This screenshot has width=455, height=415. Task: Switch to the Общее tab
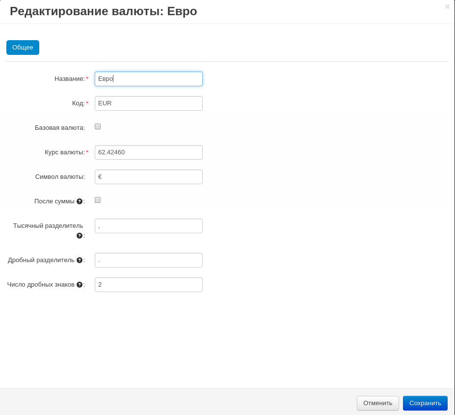click(23, 48)
